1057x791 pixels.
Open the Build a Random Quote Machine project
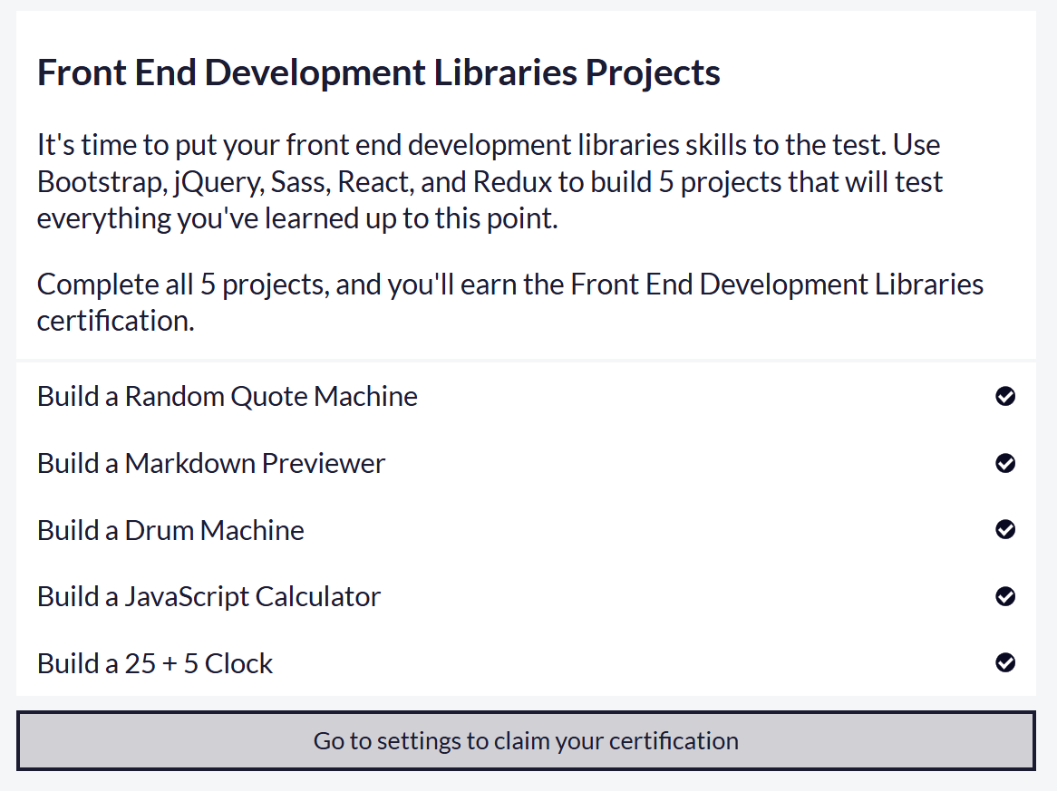point(228,396)
